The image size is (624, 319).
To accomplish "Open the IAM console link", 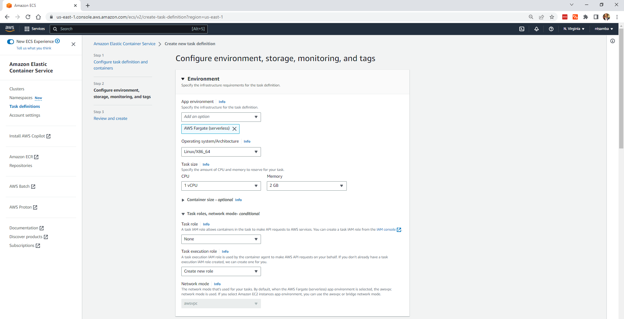I will pyautogui.click(x=386, y=230).
